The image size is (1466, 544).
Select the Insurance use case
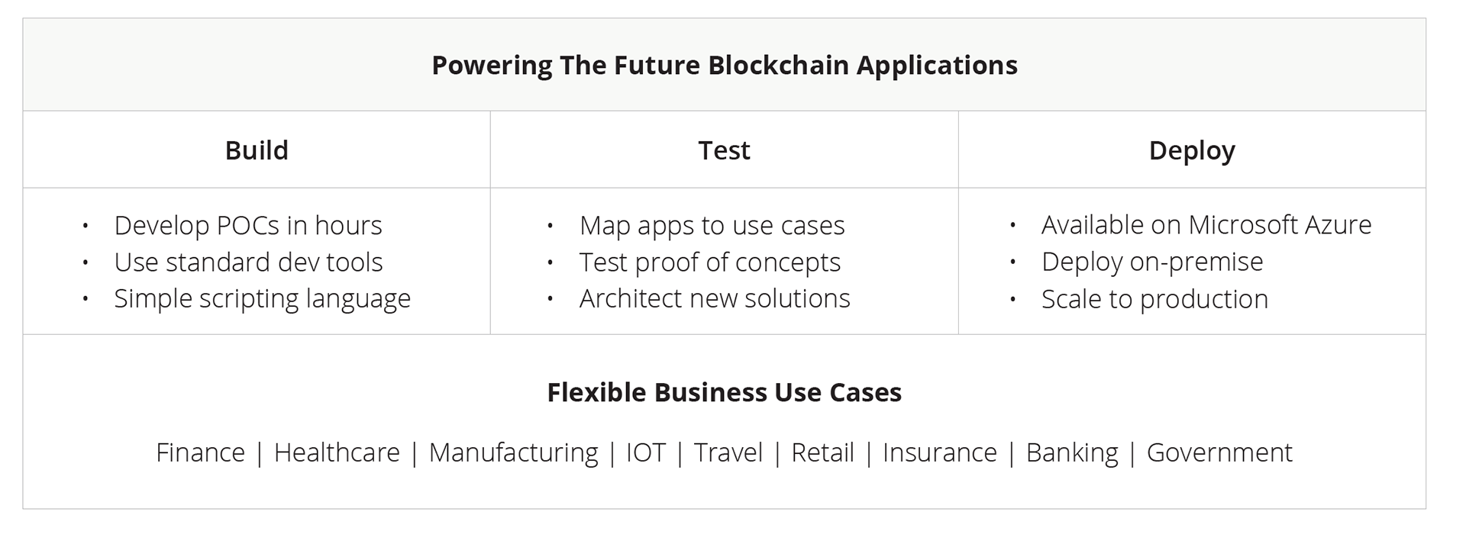tap(940, 452)
